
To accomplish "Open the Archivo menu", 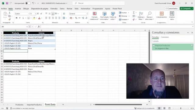I will 4,9.
